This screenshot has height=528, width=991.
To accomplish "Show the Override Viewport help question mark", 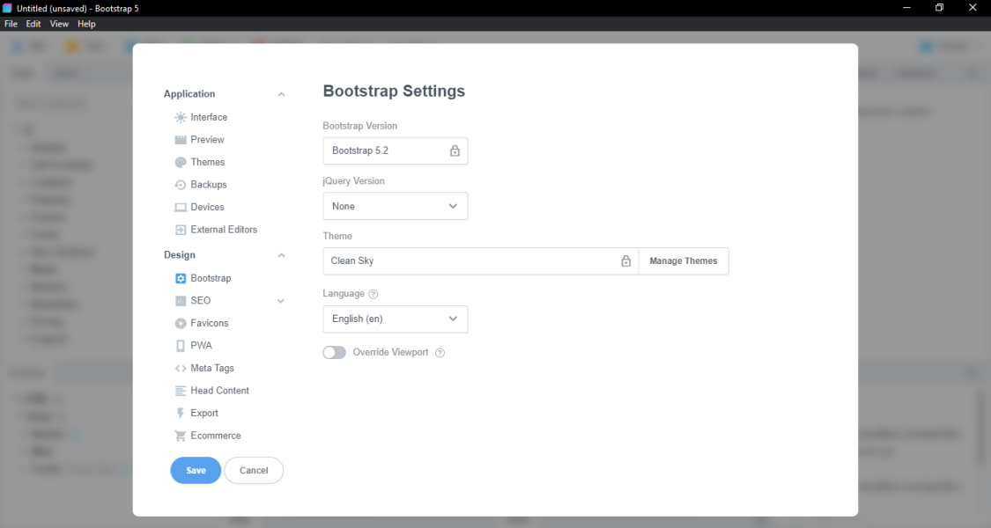I will pos(440,352).
